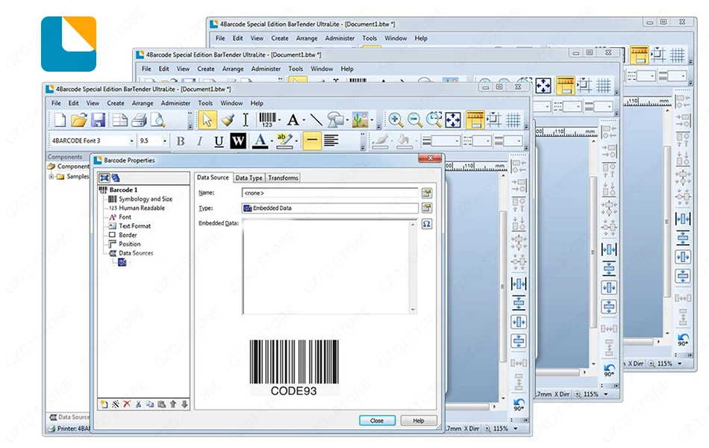Image resolution: width=709 pixels, height=448 pixels.
Task: Click the Close button in dialog
Action: (x=377, y=420)
